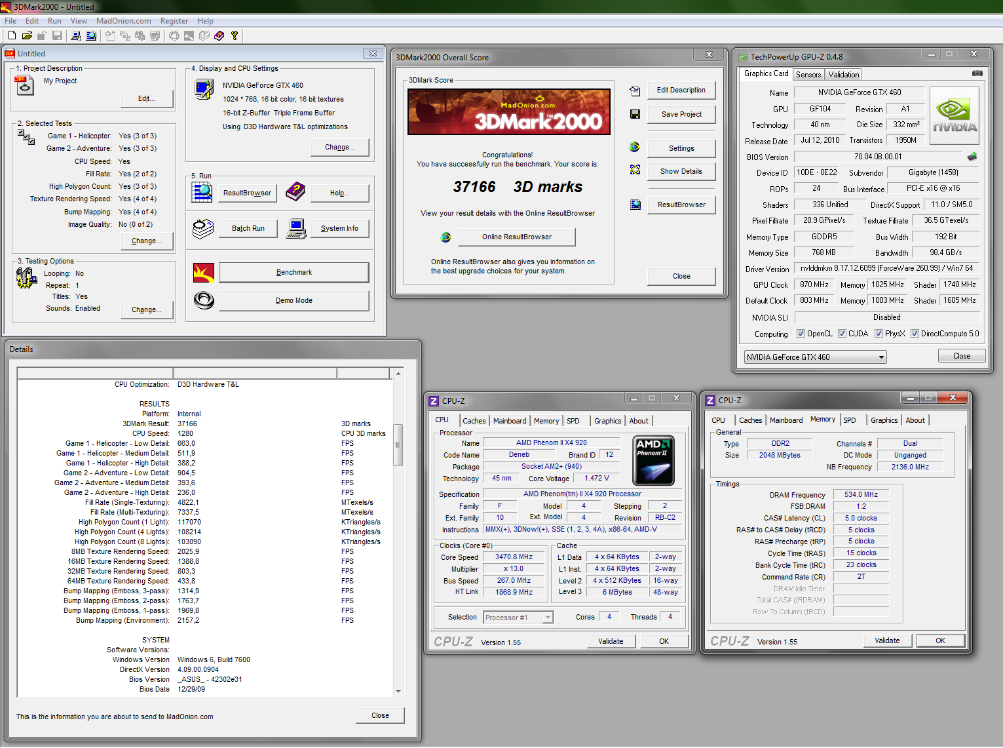The image size is (1003, 748).
Task: Click the GPU-Z BIOS save chip icon
Action: 972,157
